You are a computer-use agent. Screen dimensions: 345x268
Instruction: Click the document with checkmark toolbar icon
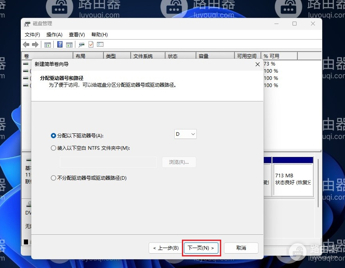(91, 44)
